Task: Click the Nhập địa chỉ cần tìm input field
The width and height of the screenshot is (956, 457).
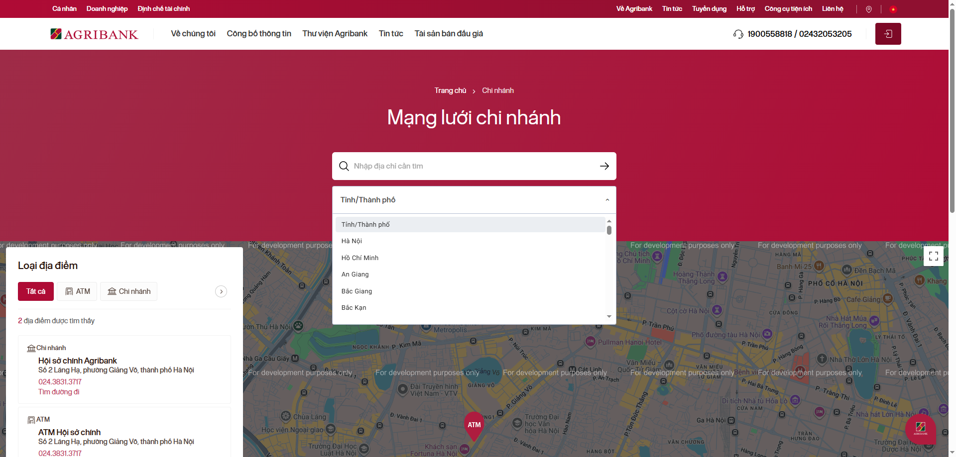Action: coord(448,166)
